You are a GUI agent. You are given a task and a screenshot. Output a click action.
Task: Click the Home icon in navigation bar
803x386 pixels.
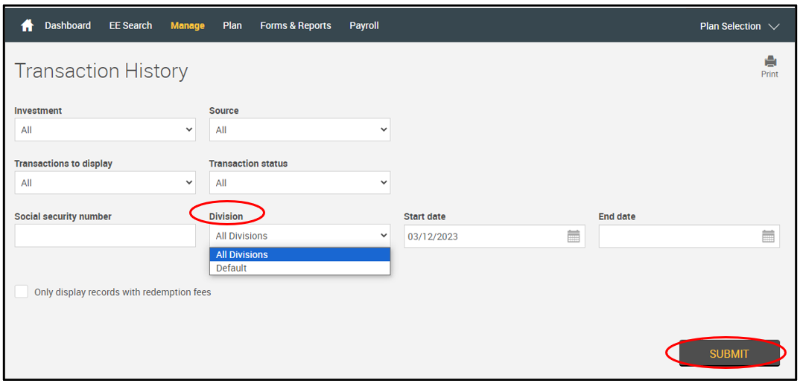coord(27,26)
